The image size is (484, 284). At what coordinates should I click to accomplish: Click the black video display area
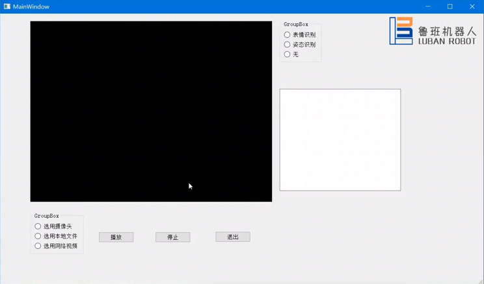(151, 112)
